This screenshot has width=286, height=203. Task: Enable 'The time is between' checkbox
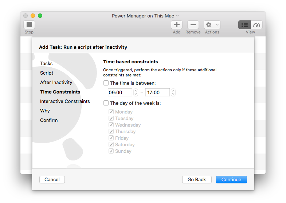[106, 83]
